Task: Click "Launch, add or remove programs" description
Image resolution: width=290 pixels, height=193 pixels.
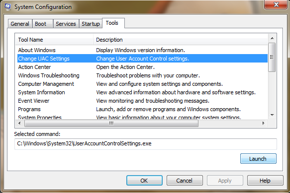Action: (x=168, y=109)
